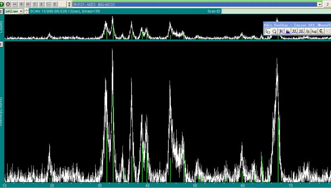331x188 pixels.
Task: Toggle the K-alpha2 tool in Edit Toolbar
Action: (314, 31)
